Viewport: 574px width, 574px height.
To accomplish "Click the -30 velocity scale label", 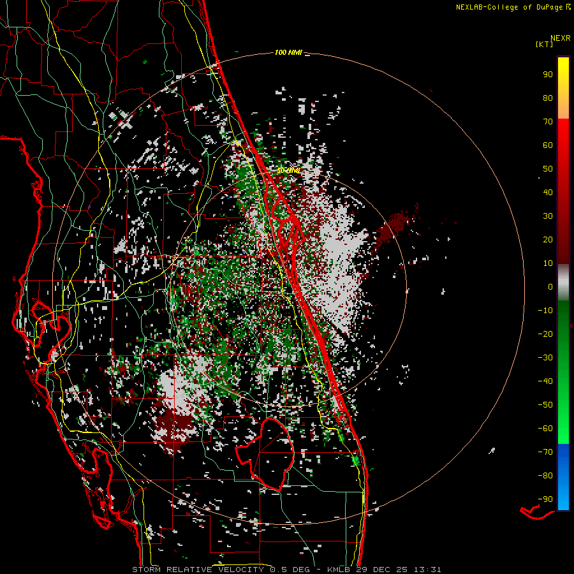I will point(545,358).
